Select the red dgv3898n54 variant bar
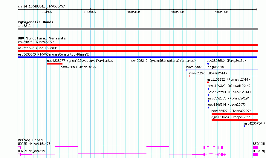This screenshot has height=158, width=266. pyautogui.click(x=235, y=120)
